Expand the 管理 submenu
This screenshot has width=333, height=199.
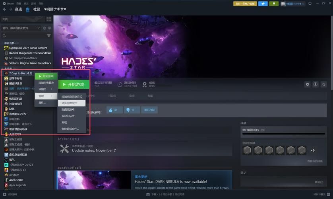click(46, 96)
